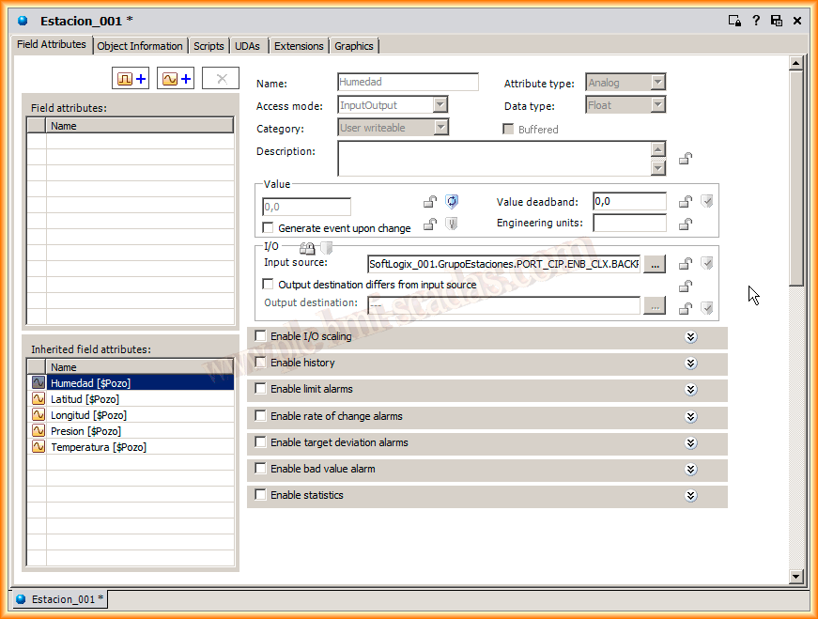Viewport: 818px width, 619px height.
Task: Click the I/O group lock icon
Action: point(306,248)
